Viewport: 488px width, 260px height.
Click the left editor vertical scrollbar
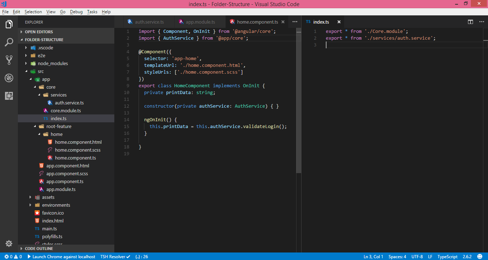299,101
